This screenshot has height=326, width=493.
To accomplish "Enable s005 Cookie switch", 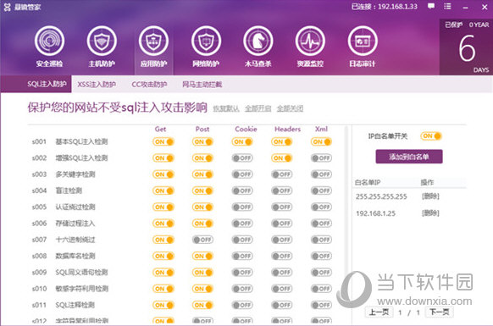I will click(x=242, y=207).
